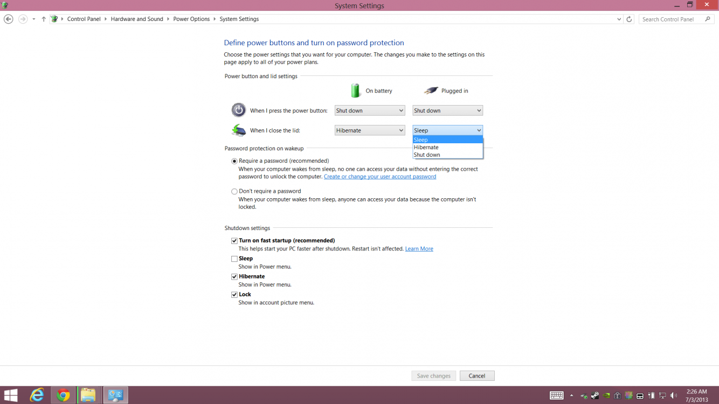Click the up arrow to navigate up
Screen dimensions: 719x404
pyautogui.click(x=44, y=19)
